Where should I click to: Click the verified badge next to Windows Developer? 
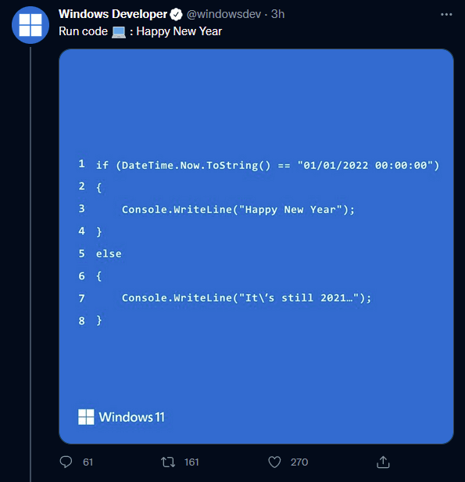176,14
